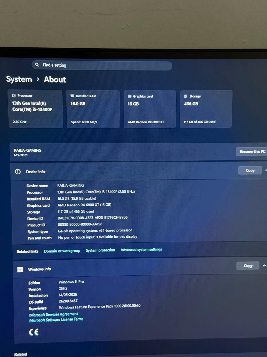Click the OS build value 26200.8457

click(68, 301)
